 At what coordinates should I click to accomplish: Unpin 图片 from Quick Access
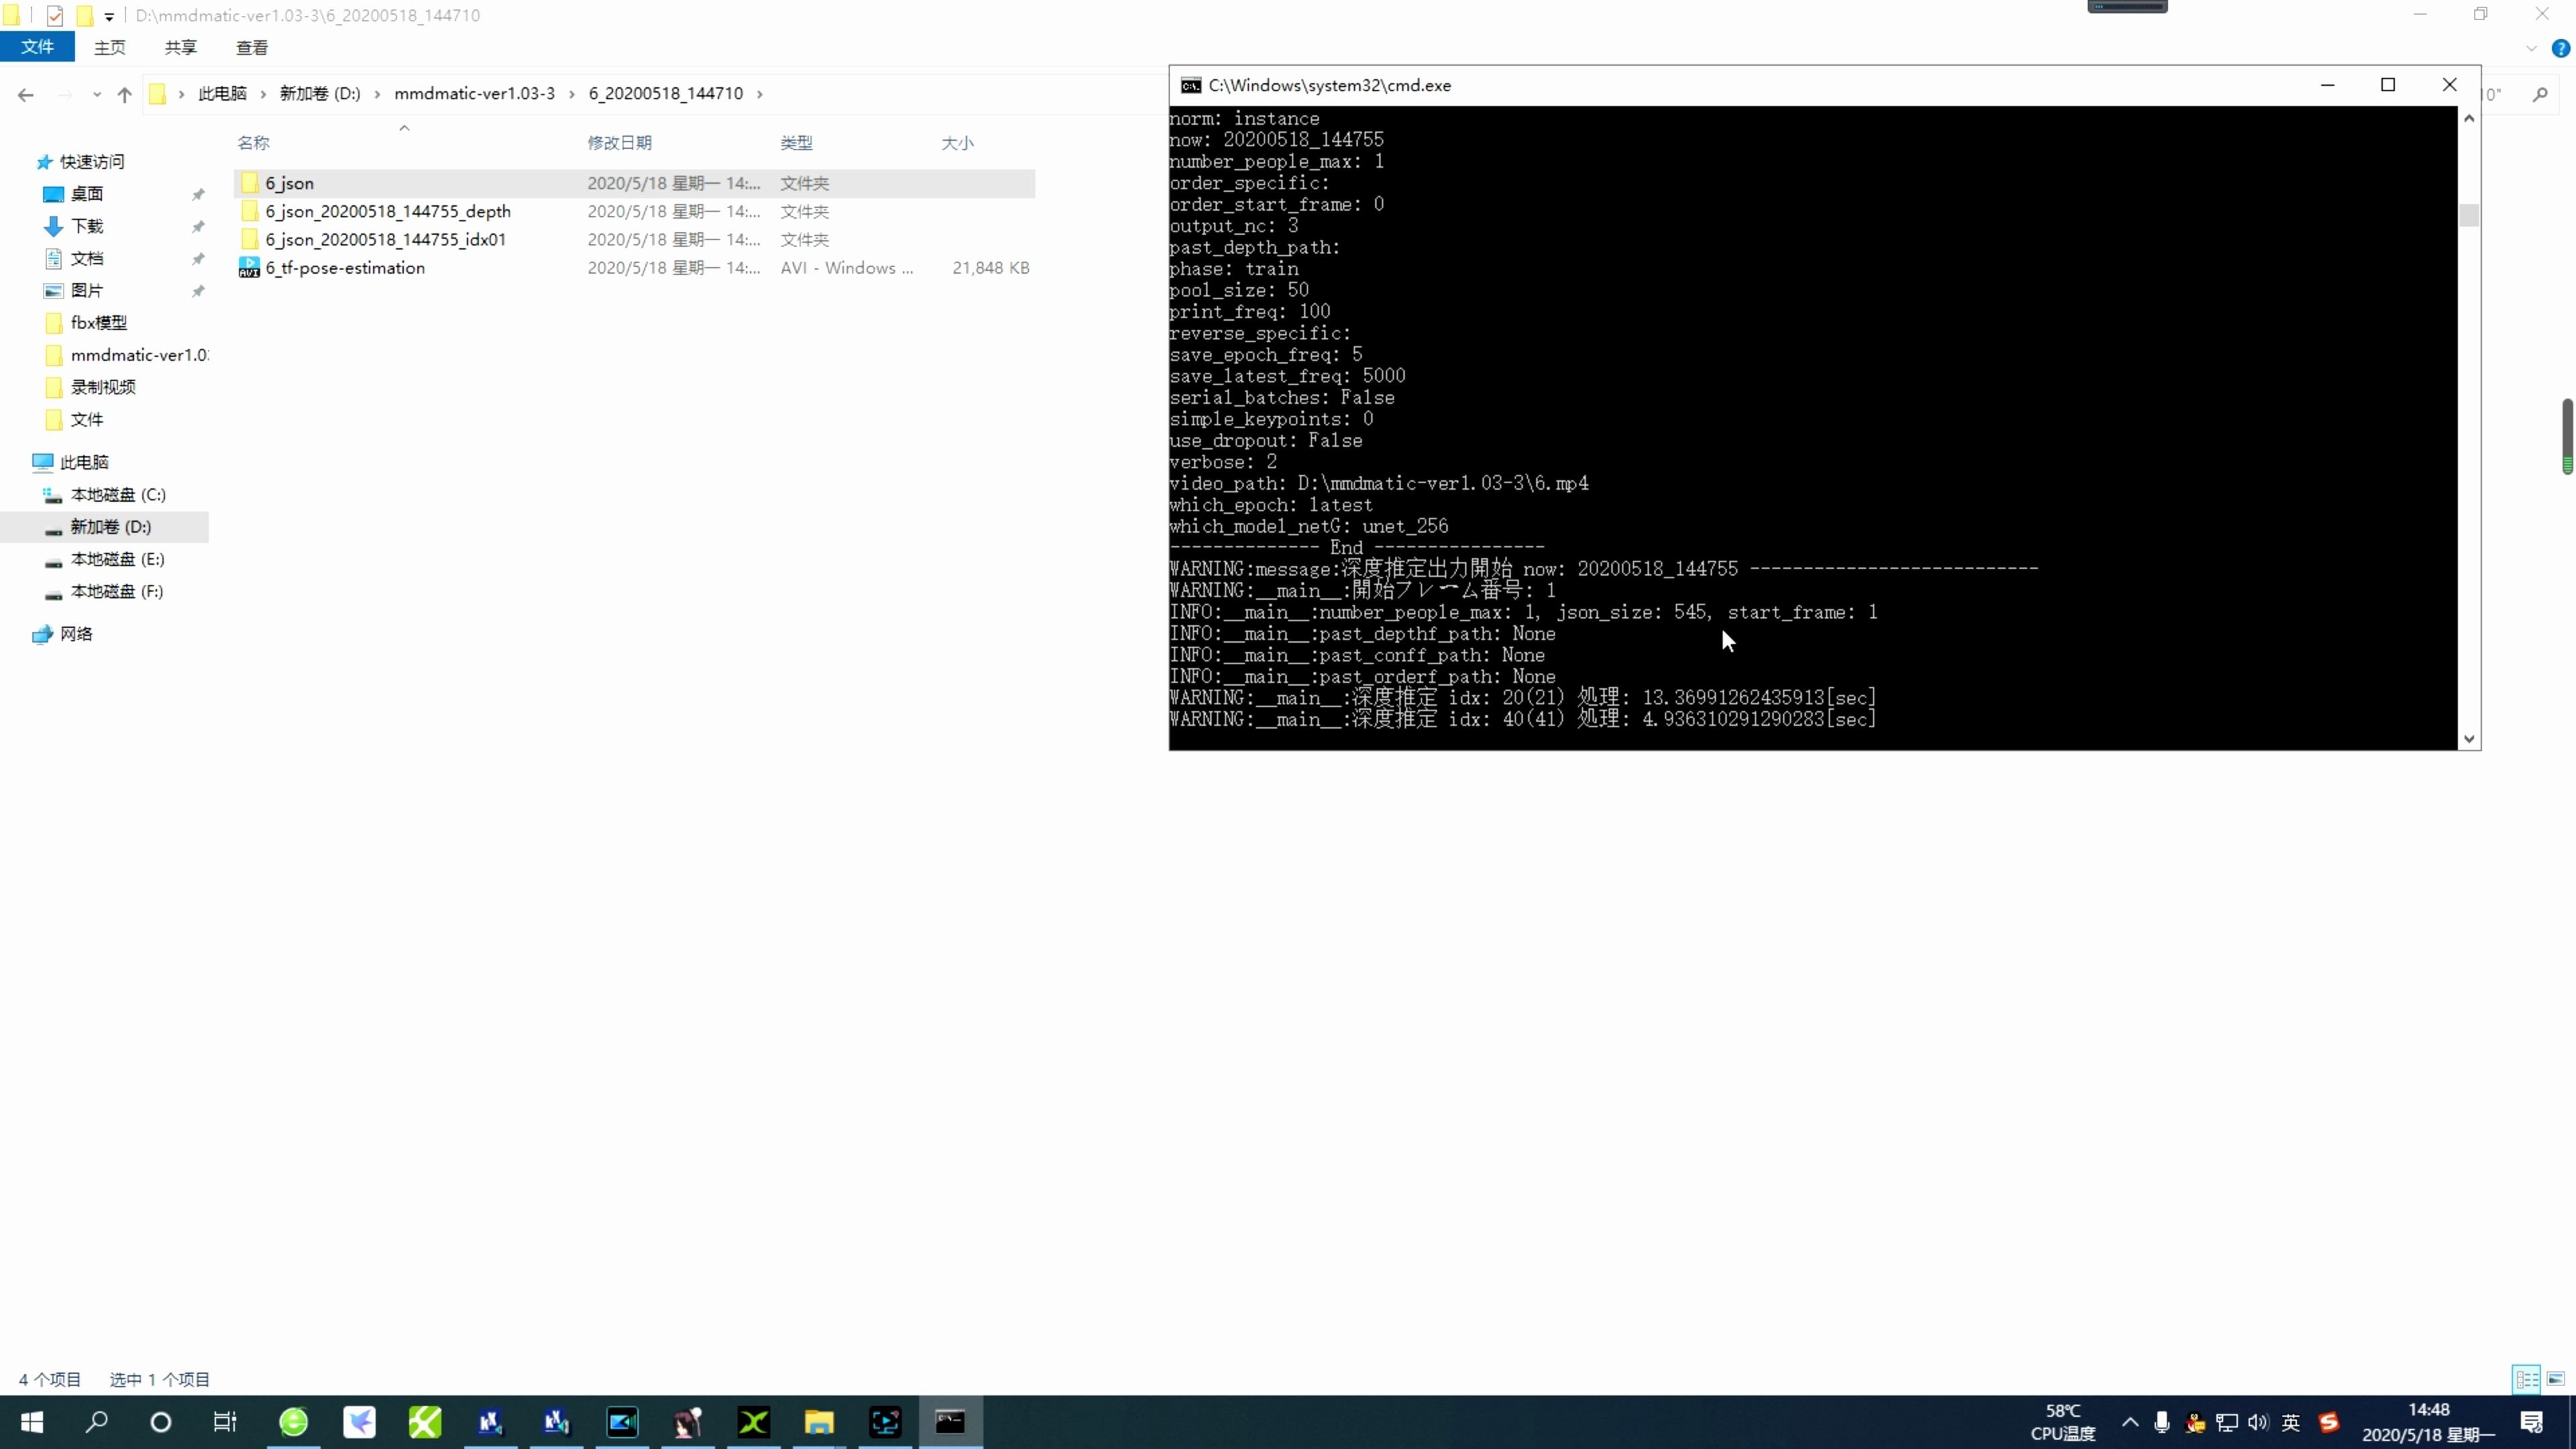point(198,291)
